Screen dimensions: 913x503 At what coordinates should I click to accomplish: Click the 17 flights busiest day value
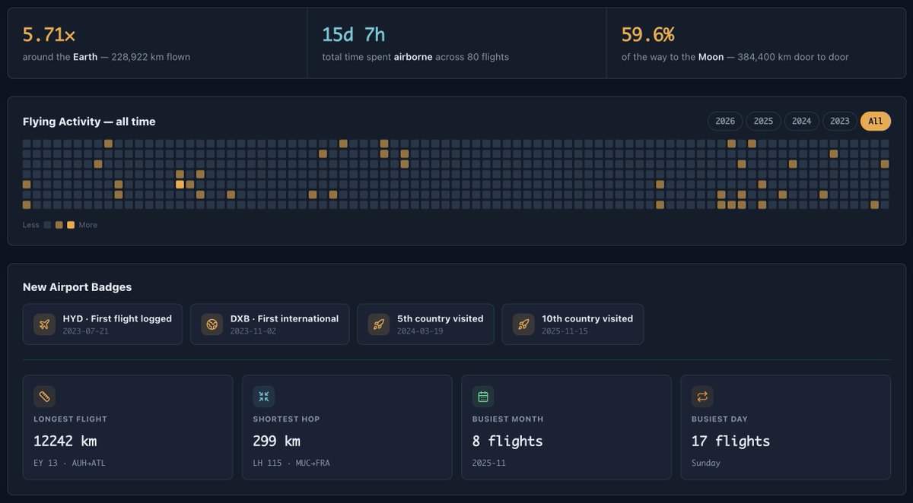(730, 441)
